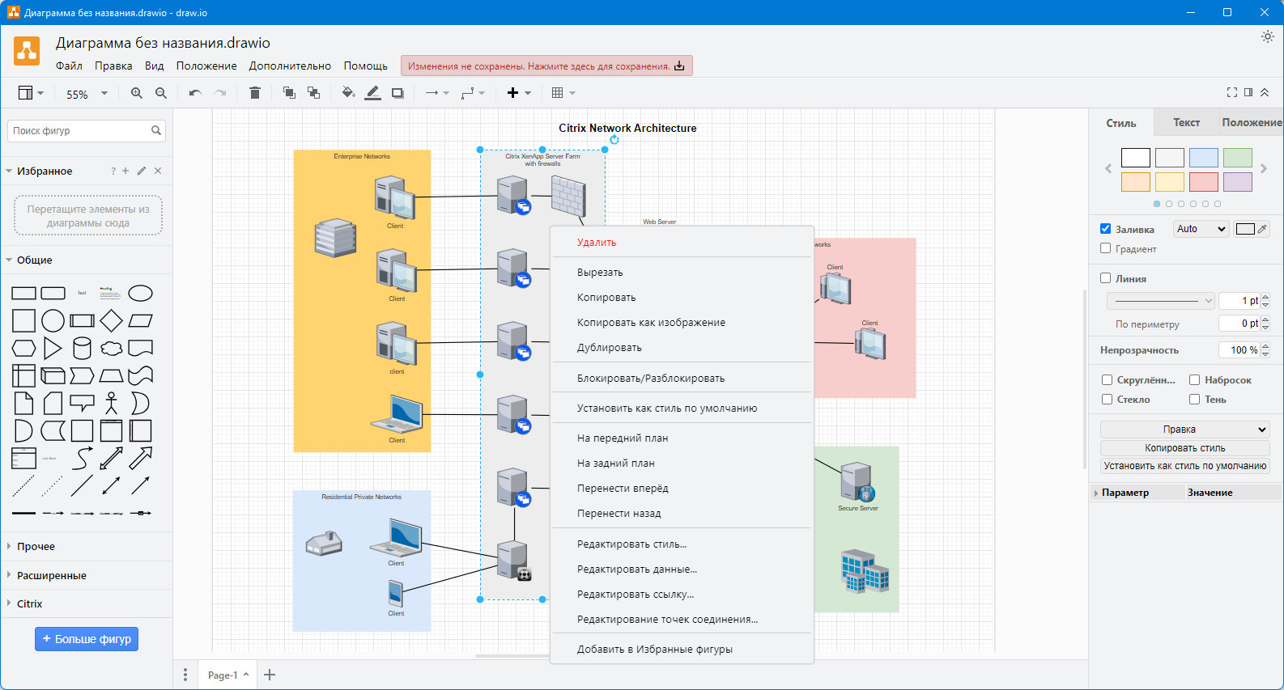Viewport: 1284px width, 690px height.
Task: Open the line style dropdown
Action: [x=1161, y=300]
